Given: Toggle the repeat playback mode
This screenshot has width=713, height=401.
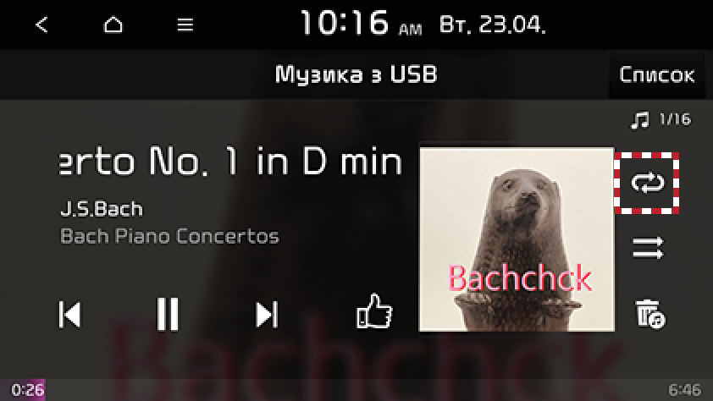Looking at the screenshot, I should point(647,183).
